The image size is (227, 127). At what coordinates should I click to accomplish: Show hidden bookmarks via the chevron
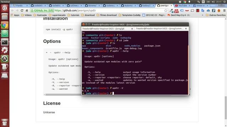(x=203, y=15)
